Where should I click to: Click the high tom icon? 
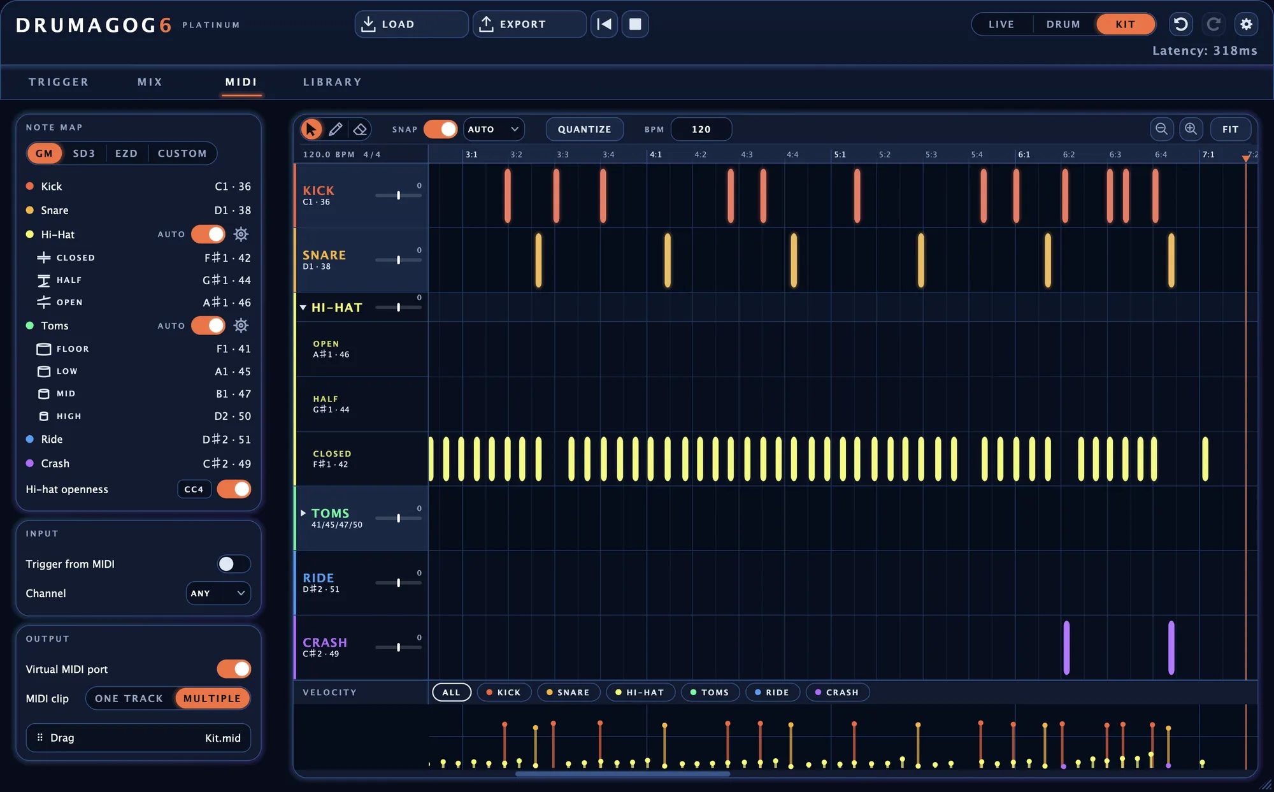(x=43, y=416)
